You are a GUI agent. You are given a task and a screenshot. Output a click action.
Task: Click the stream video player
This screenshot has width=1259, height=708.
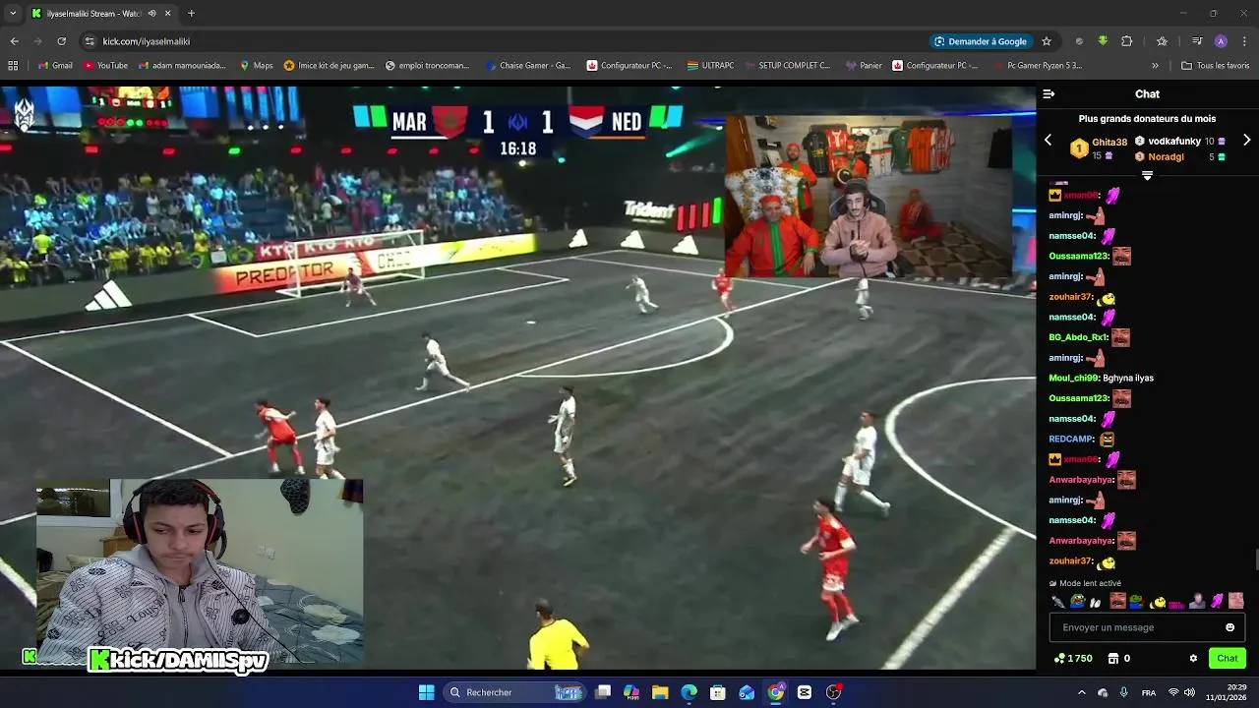(x=517, y=378)
